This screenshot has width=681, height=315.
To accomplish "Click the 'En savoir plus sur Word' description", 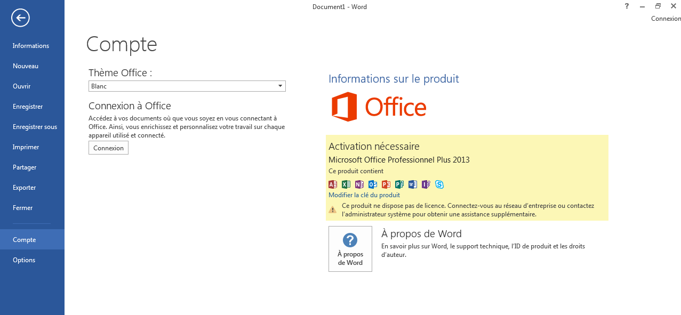I will pyautogui.click(x=483, y=251).
